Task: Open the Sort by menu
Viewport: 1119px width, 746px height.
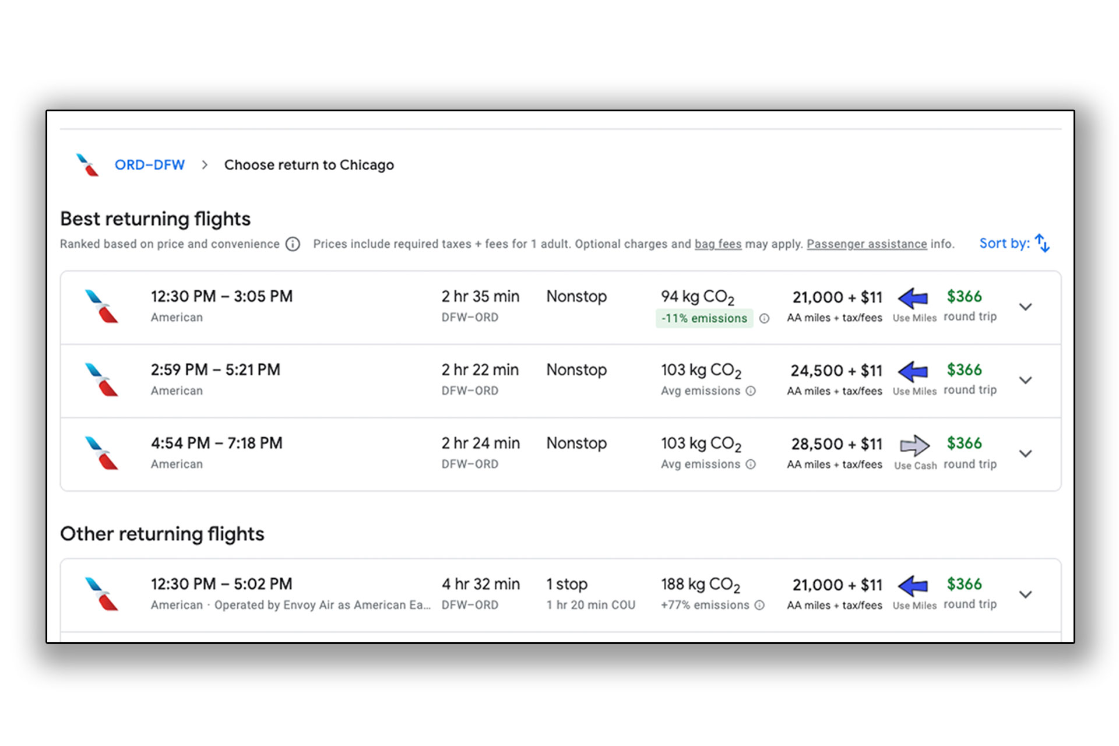Action: pyautogui.click(x=1015, y=243)
